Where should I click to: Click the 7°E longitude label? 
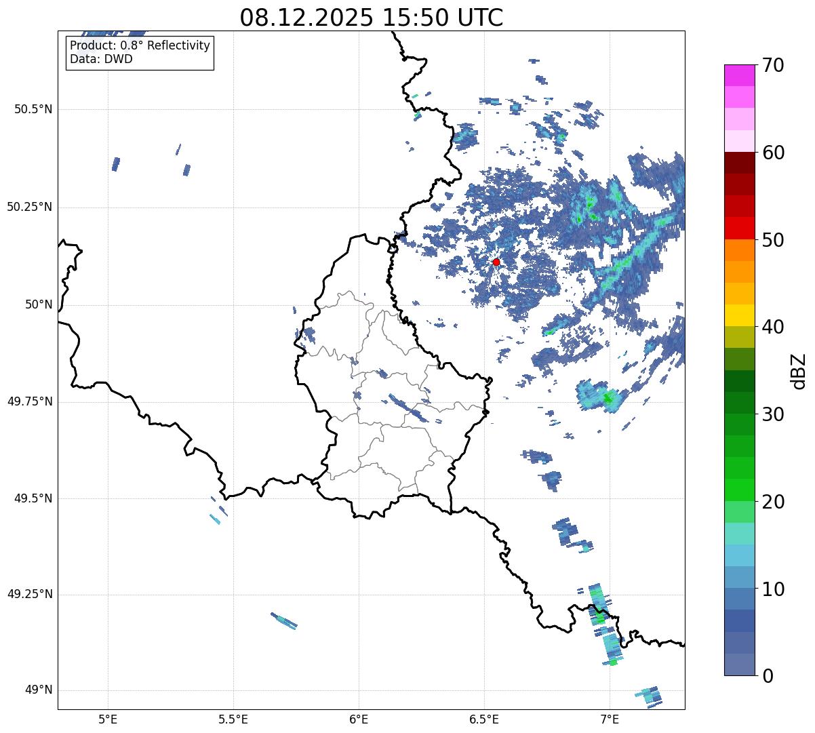tap(610, 719)
